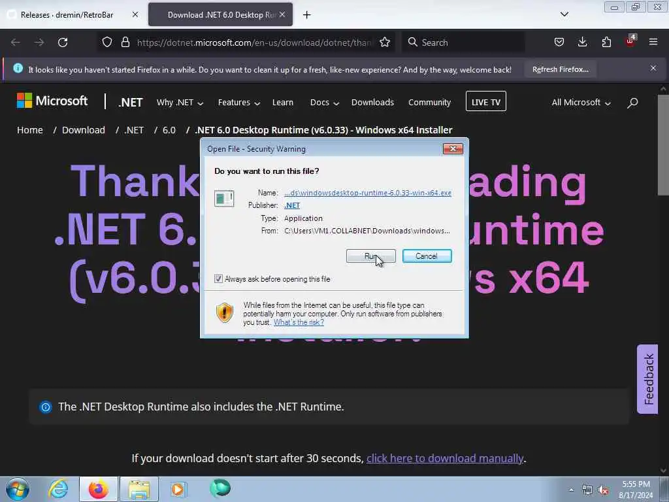The image size is (669, 502).
Task: Click the page vertical scrollbar thumb
Action: [663, 145]
